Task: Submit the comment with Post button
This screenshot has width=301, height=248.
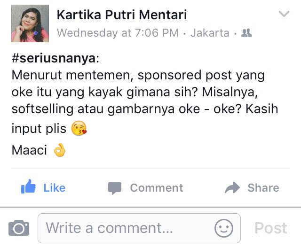Action: click(271, 228)
